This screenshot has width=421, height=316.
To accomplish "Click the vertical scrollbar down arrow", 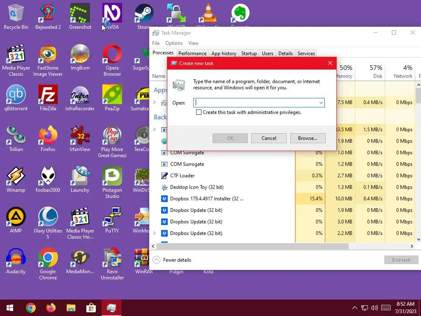I will (418, 239).
